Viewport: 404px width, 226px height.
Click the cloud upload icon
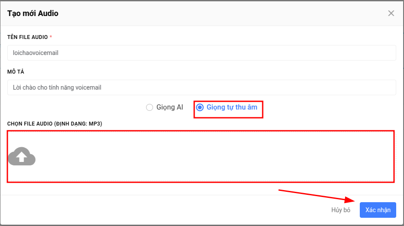tap(22, 156)
